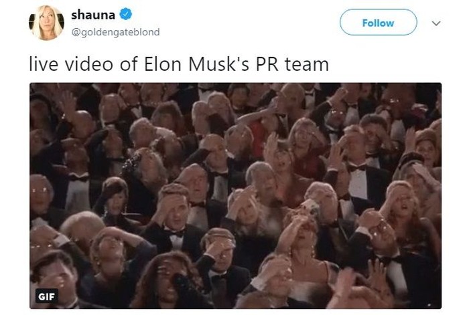Open the shauna display name link

pos(93,15)
